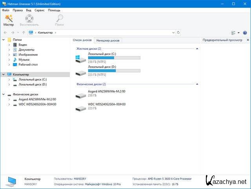Select the Asgard AN256NVMe physical disk icon

pyautogui.click(x=81, y=95)
